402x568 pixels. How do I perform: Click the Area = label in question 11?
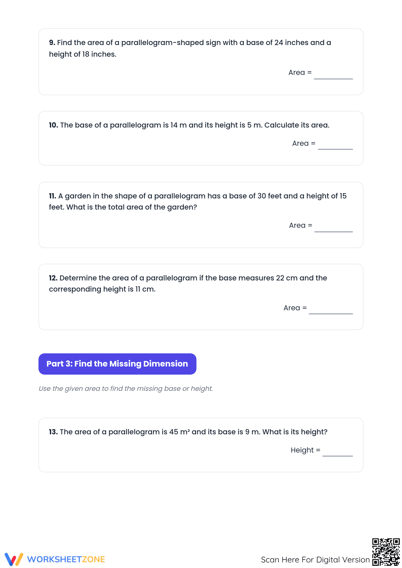[301, 225]
